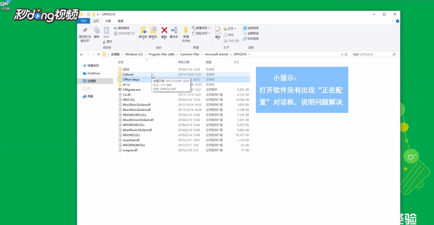Click Windows (C:) in address bar
This screenshot has height=225, width=434.
[134, 54]
